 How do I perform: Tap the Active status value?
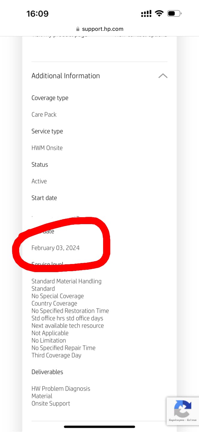pyautogui.click(x=39, y=181)
